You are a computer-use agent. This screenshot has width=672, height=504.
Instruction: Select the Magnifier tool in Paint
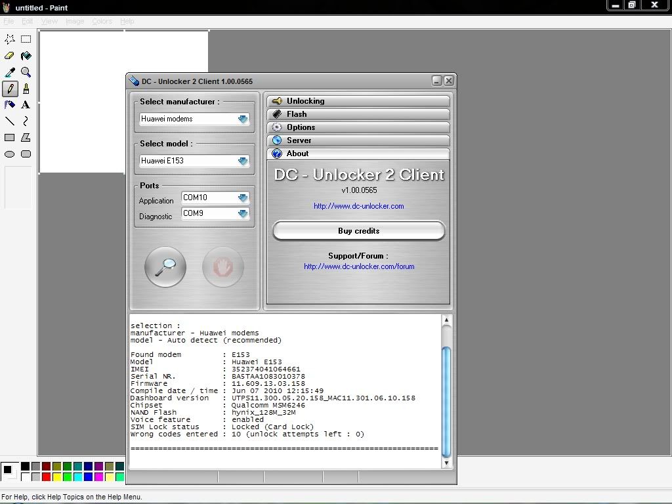pyautogui.click(x=26, y=72)
